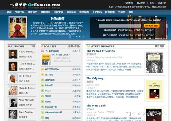Open 经济学 category next to 国富论
This screenshot has height=121, width=171.
[x=77, y=96]
